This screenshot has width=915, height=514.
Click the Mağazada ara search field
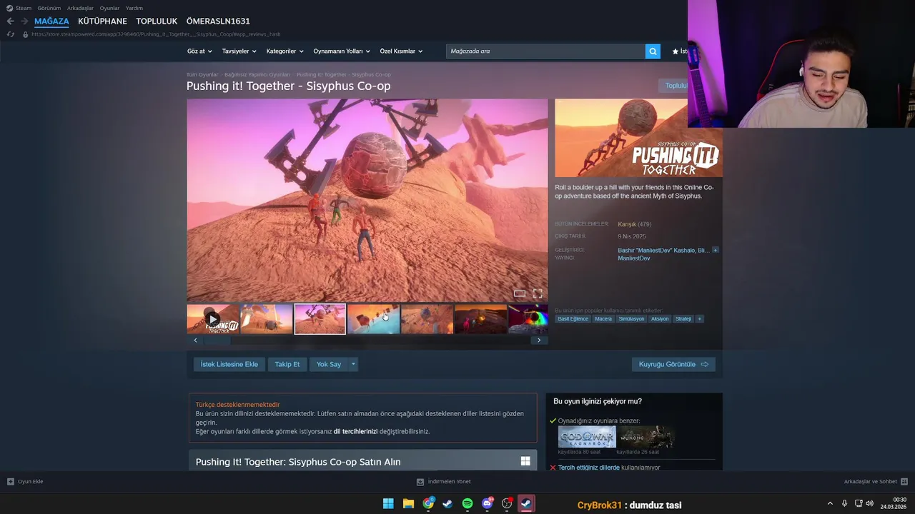tap(545, 51)
